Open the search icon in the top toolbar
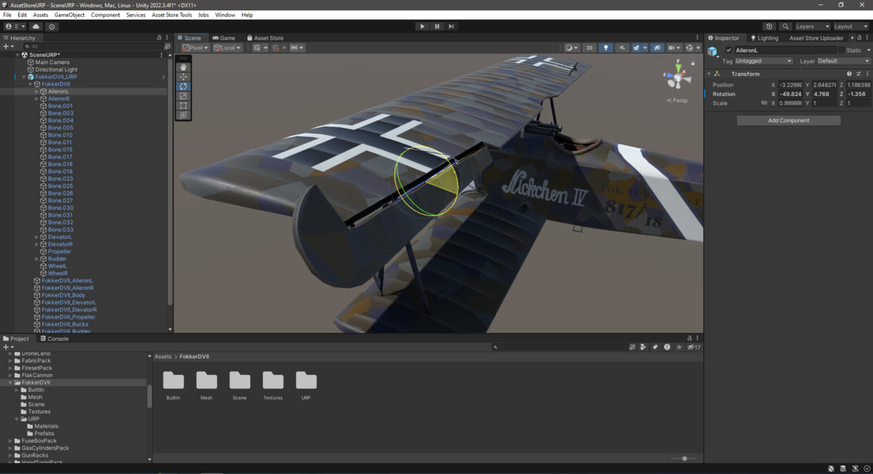This screenshot has height=474, width=873. pos(786,26)
